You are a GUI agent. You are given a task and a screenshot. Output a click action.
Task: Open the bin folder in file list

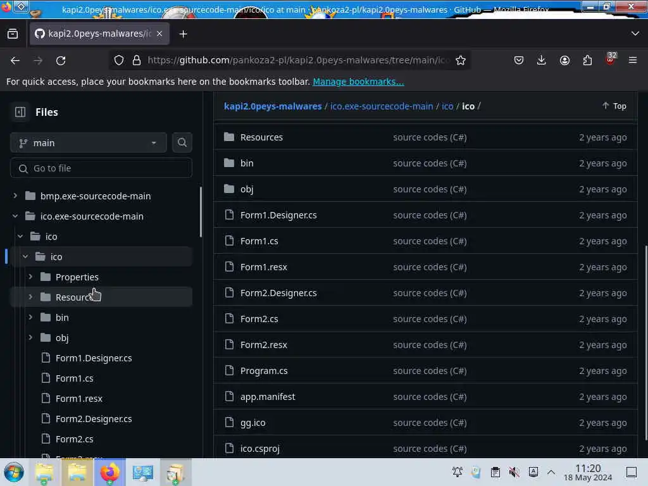click(x=247, y=163)
